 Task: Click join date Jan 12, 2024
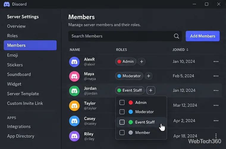[184, 90]
